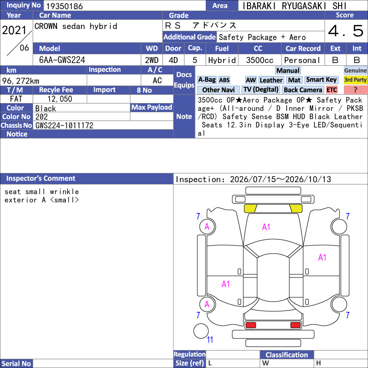
Task: Select the red ETC badge
Action: tap(332, 90)
